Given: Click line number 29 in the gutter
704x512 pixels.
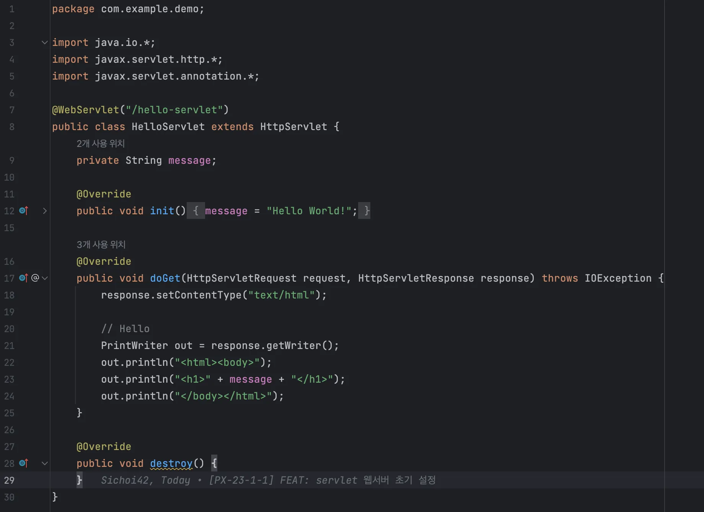Looking at the screenshot, I should click(9, 480).
